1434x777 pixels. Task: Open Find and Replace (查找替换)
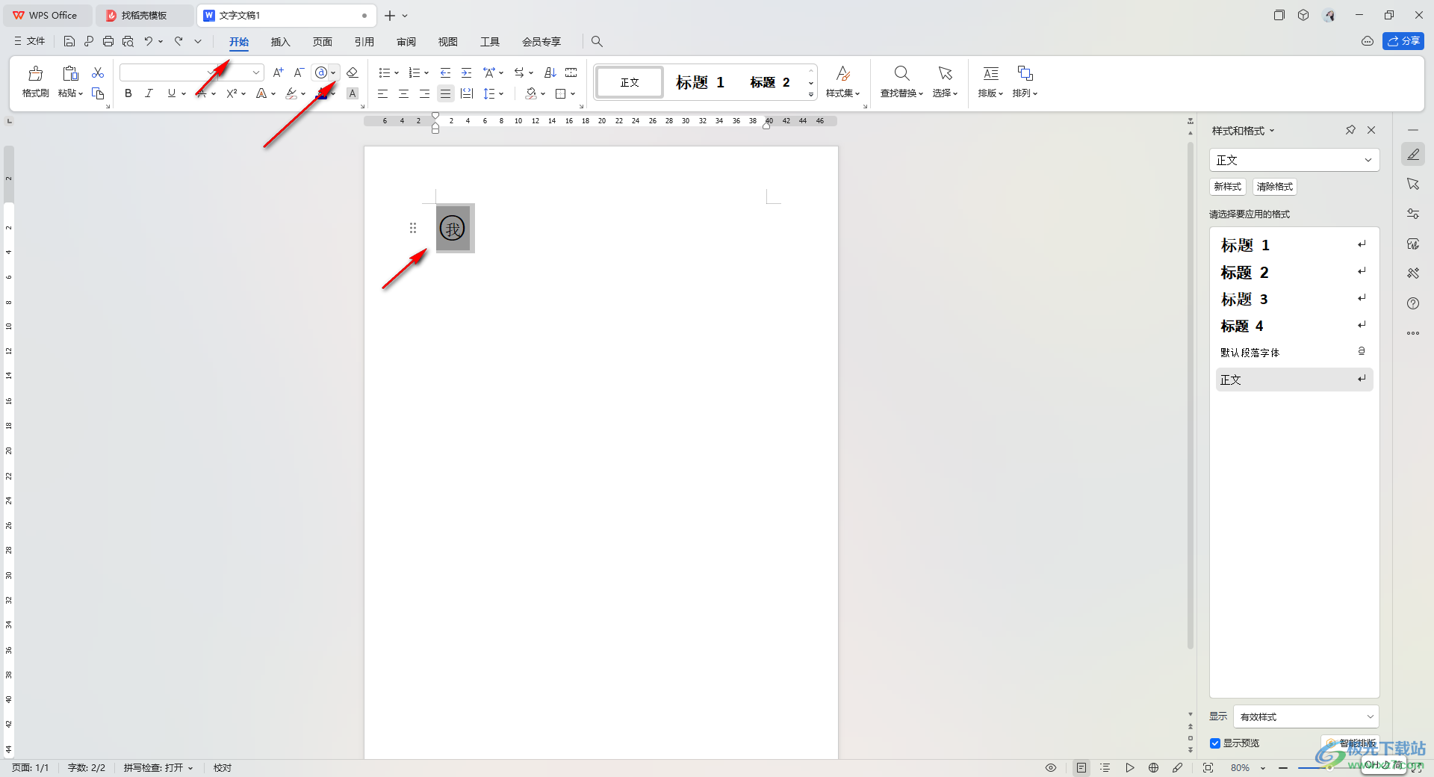tap(901, 82)
